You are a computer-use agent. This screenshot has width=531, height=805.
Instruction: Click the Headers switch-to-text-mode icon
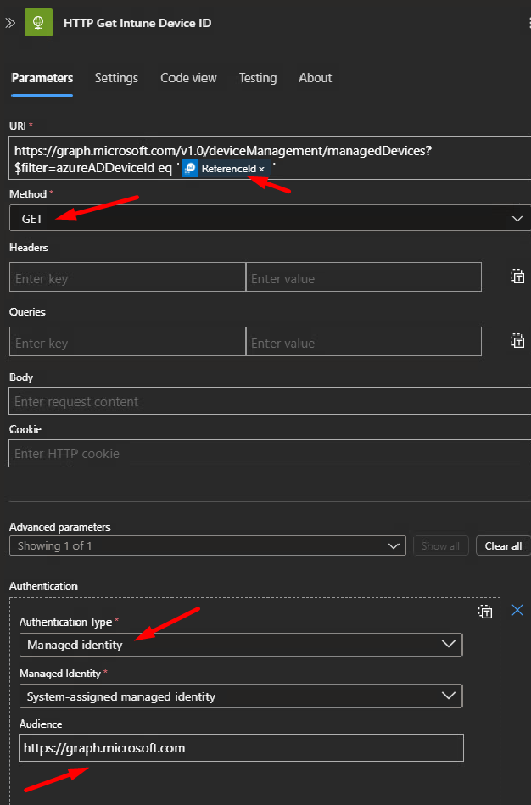517,277
